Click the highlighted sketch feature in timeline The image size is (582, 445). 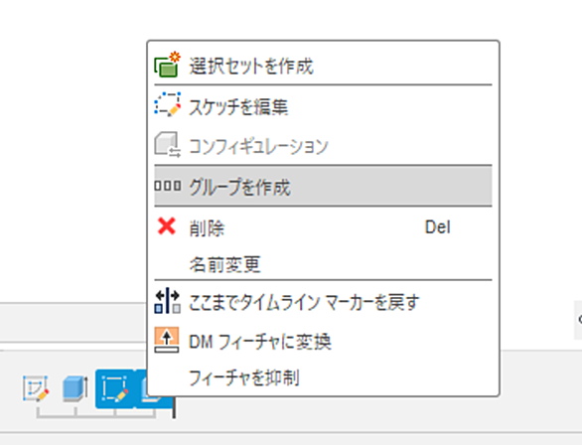(115, 388)
